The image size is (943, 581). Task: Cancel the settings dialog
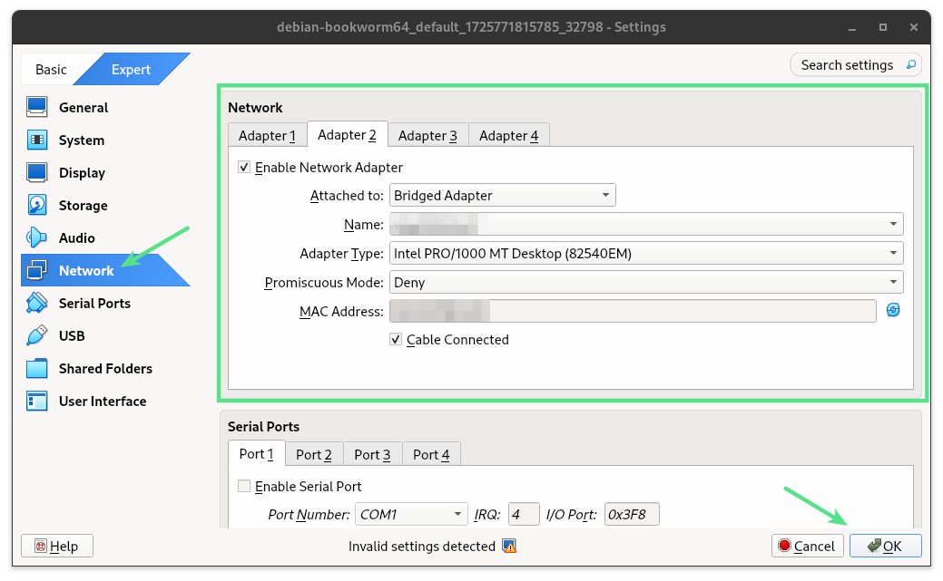click(807, 546)
